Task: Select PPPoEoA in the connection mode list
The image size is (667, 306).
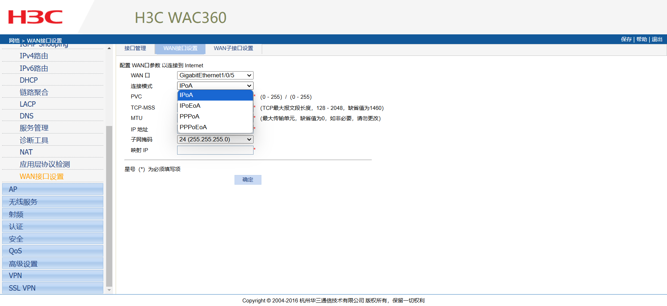Action: (215, 127)
